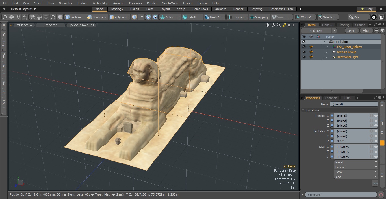386x199 pixels.
Task: Click the Name input field showing (mixed)
Action: 354,104
